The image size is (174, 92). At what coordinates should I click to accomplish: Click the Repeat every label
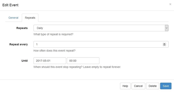click(18, 44)
